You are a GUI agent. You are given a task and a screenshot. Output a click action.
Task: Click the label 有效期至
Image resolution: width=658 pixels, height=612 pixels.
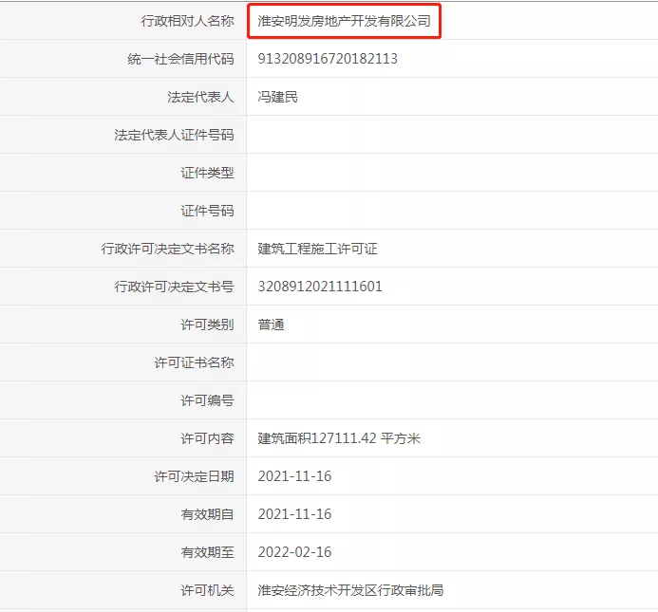[207, 552]
